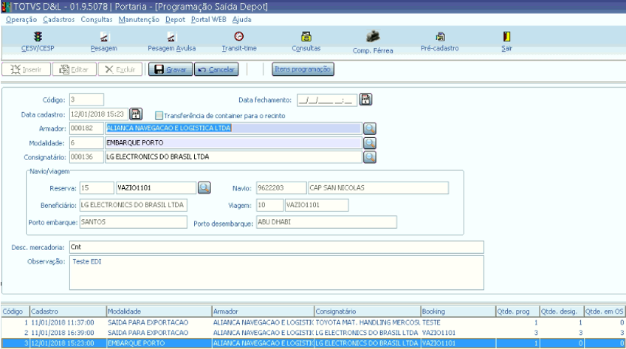Viewport: 626px width, 349px height.
Task: Search Reserva with magnifier icon
Action: coord(204,188)
